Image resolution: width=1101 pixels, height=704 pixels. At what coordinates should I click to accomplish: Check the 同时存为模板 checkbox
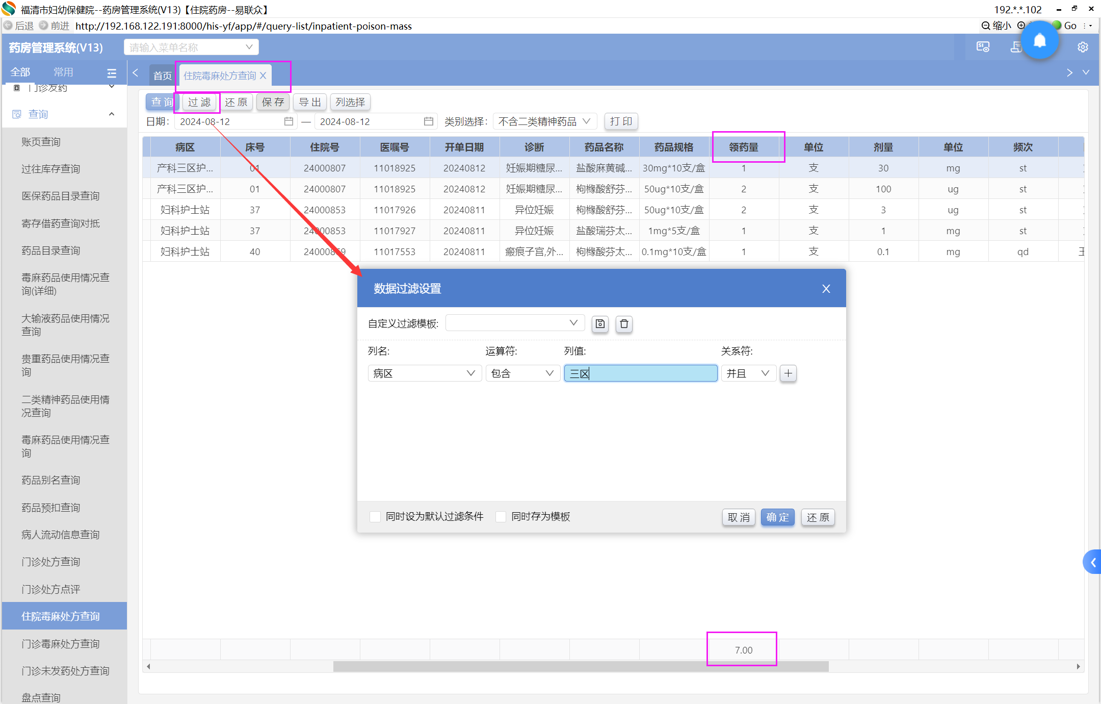pos(501,517)
